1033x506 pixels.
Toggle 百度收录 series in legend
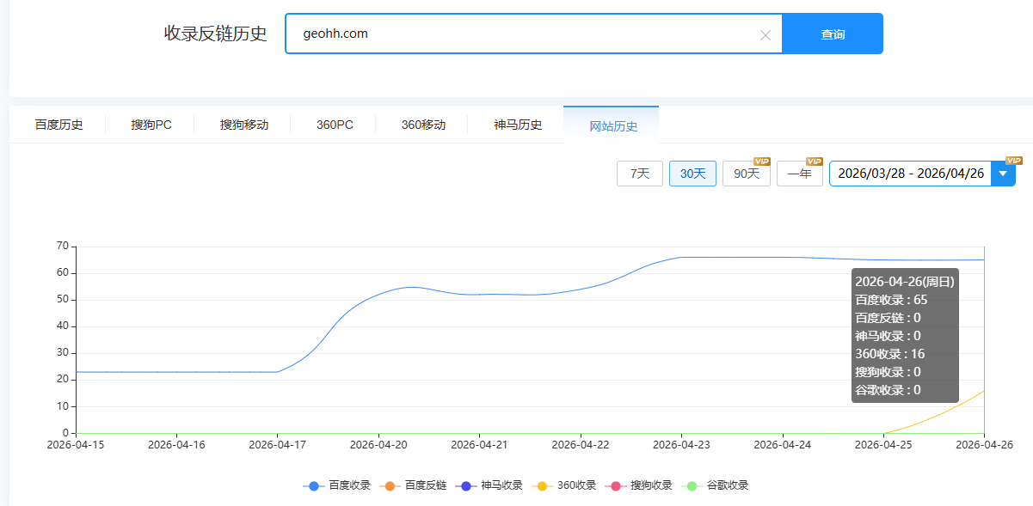coord(337,485)
